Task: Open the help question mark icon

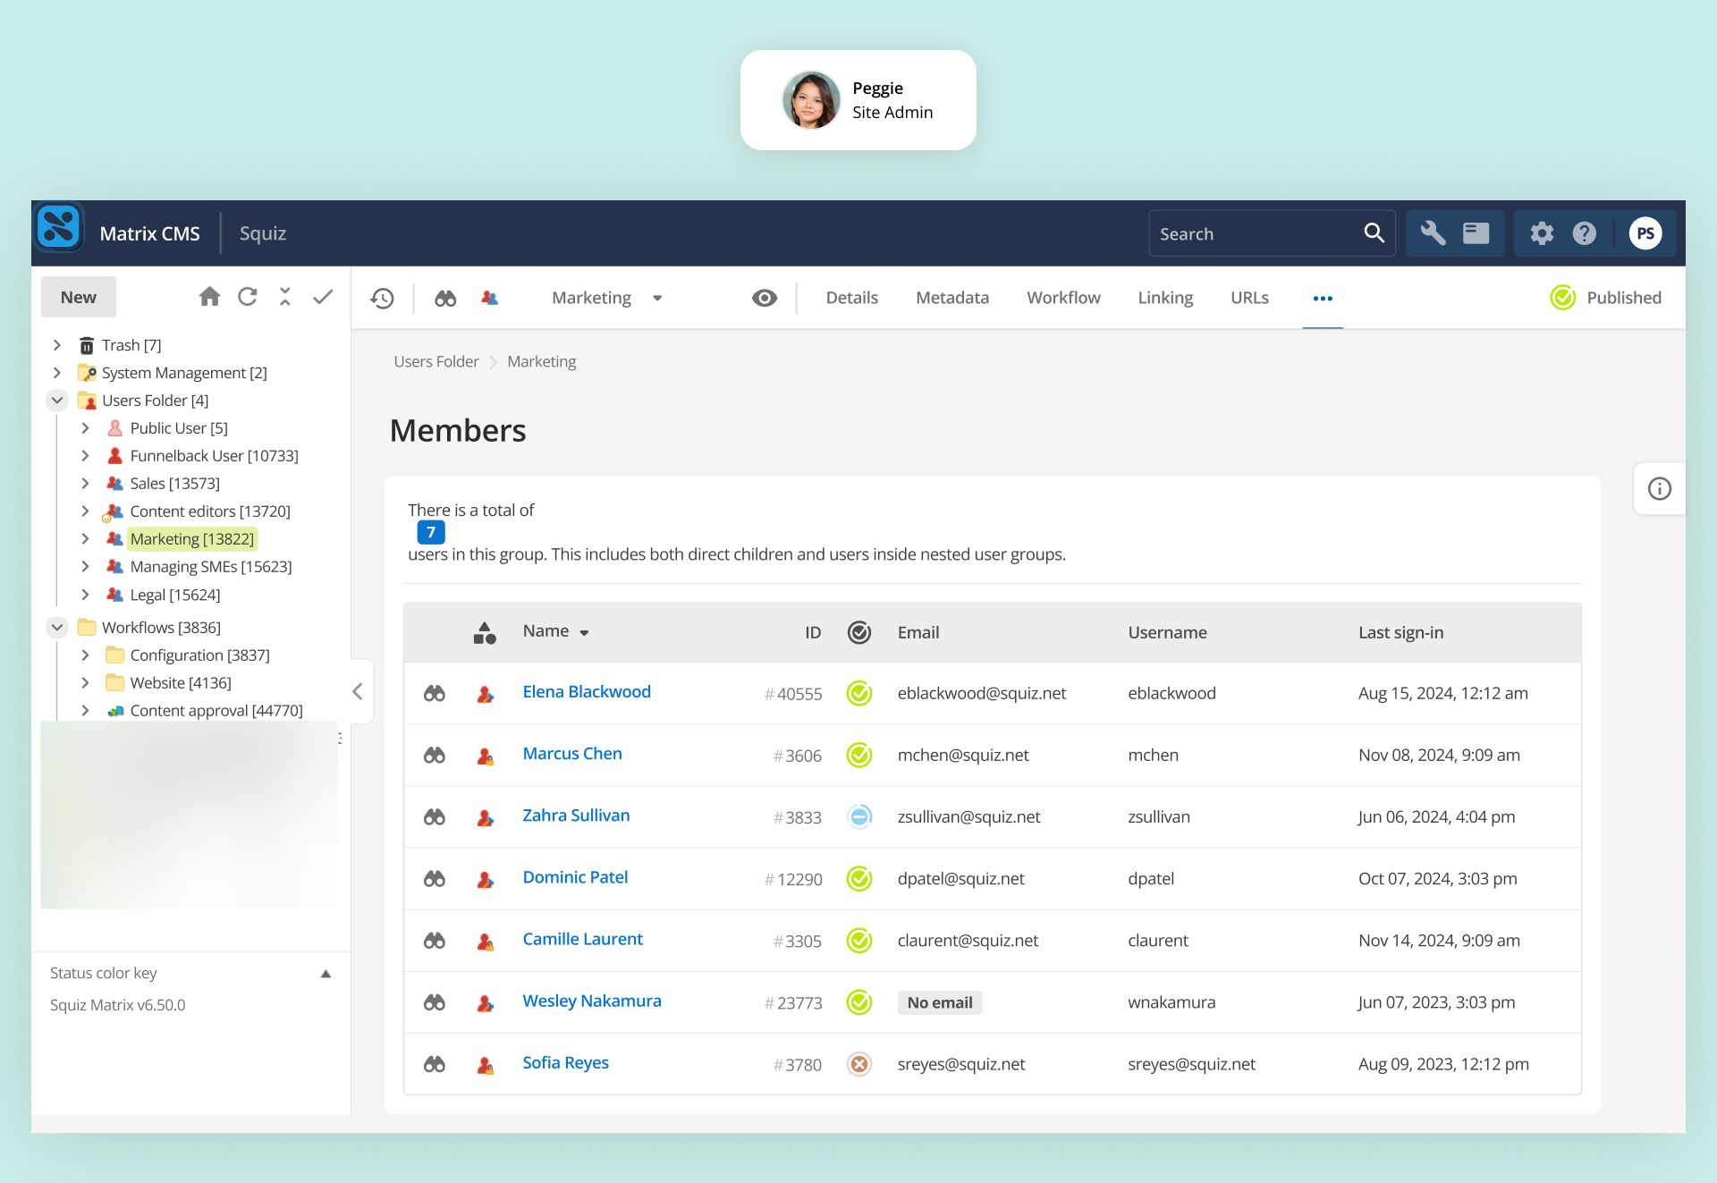Action: pyautogui.click(x=1585, y=233)
